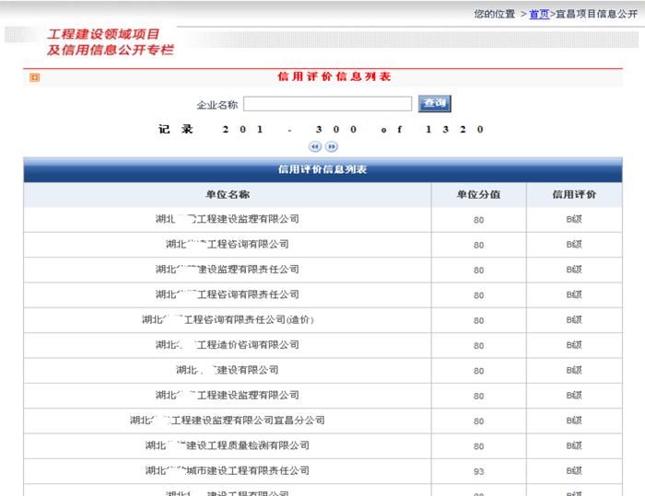Open the company row ending in 宜昌分公司
Screen dimensions: 645x496
point(227,421)
